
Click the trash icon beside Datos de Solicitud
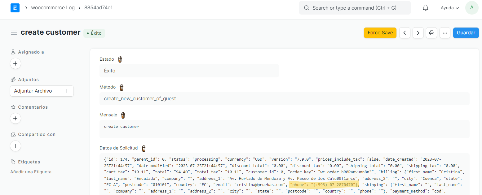point(144,148)
